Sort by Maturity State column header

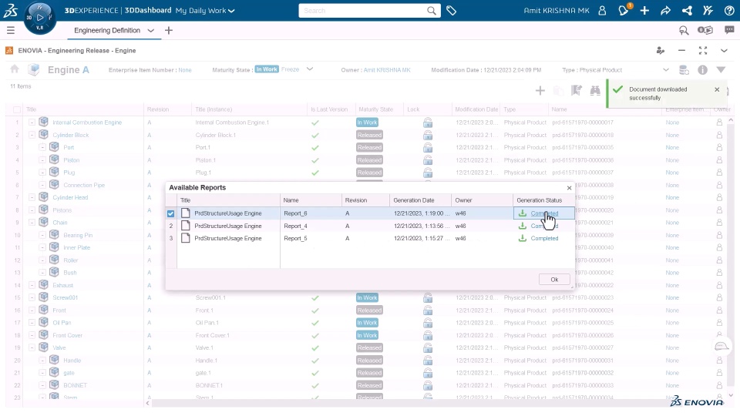click(375, 109)
